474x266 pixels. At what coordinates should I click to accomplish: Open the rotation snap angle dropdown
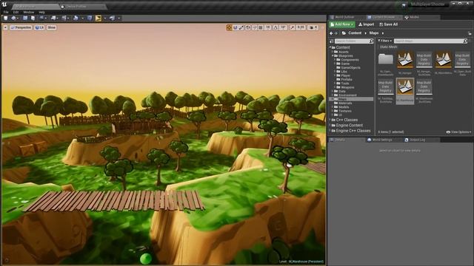283,27
